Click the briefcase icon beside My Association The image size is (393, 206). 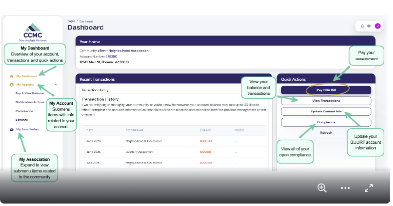tap(12, 129)
